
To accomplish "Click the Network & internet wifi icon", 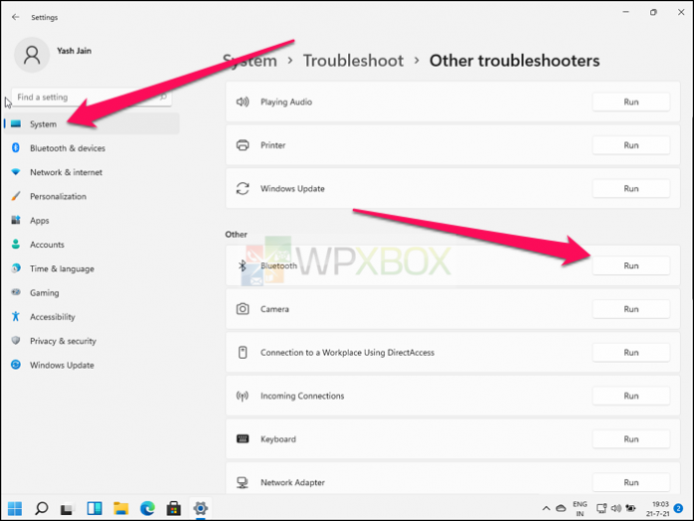I will pyautogui.click(x=16, y=171).
